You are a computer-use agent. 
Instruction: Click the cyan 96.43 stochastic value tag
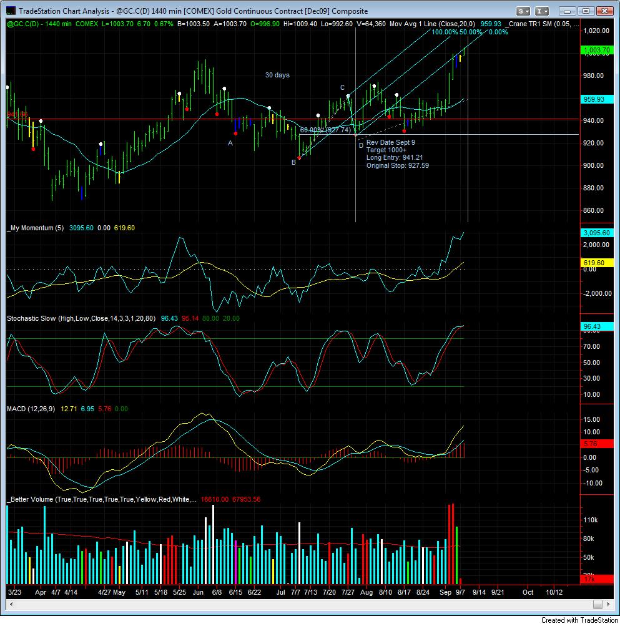(x=596, y=326)
